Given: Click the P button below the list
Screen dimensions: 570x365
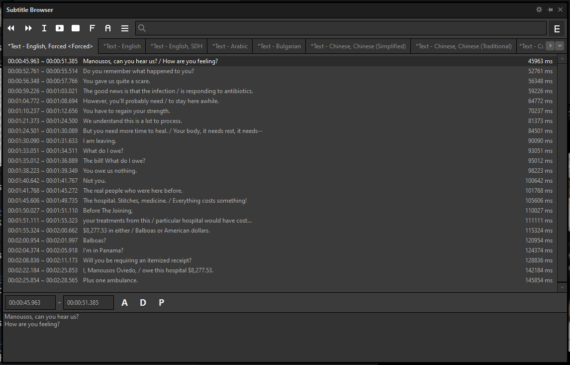Looking at the screenshot, I should 162,302.
